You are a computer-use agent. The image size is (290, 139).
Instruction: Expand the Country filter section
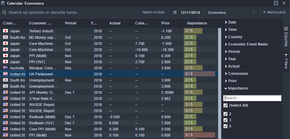point(226,37)
